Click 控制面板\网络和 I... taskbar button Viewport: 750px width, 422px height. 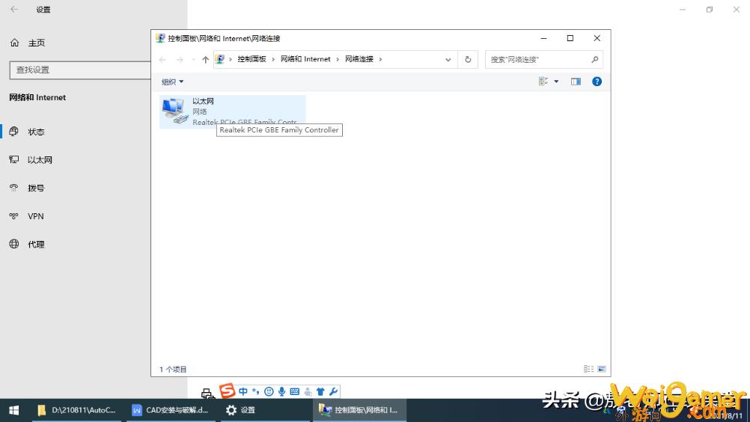(x=360, y=410)
